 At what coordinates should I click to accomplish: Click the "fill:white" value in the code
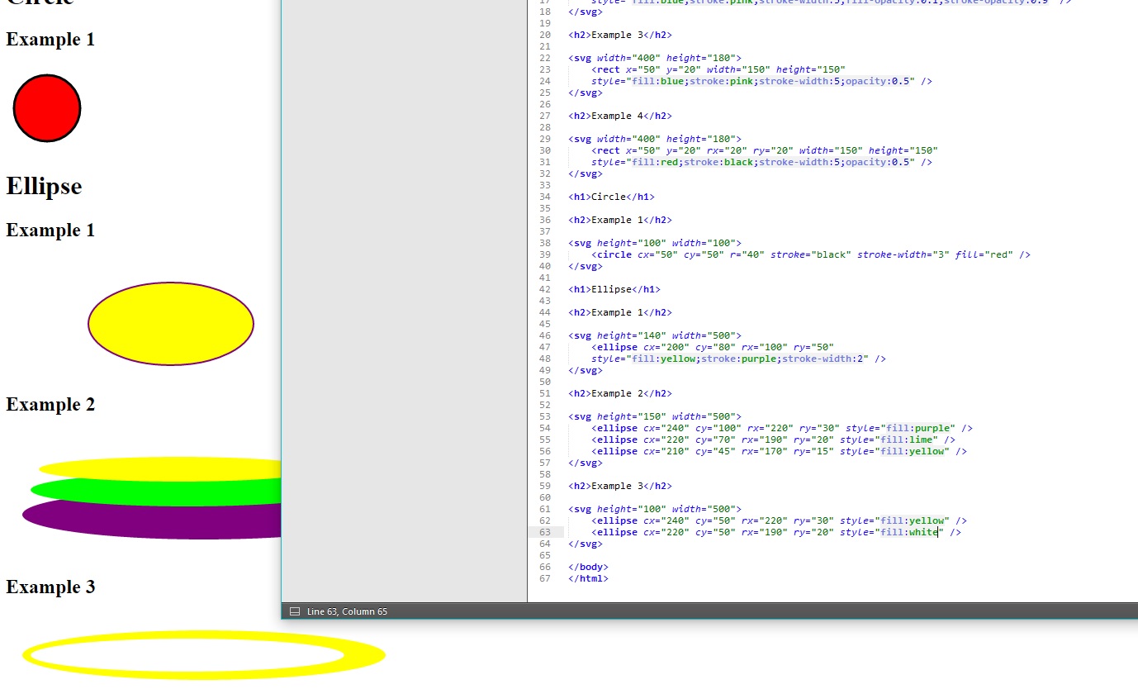point(909,532)
